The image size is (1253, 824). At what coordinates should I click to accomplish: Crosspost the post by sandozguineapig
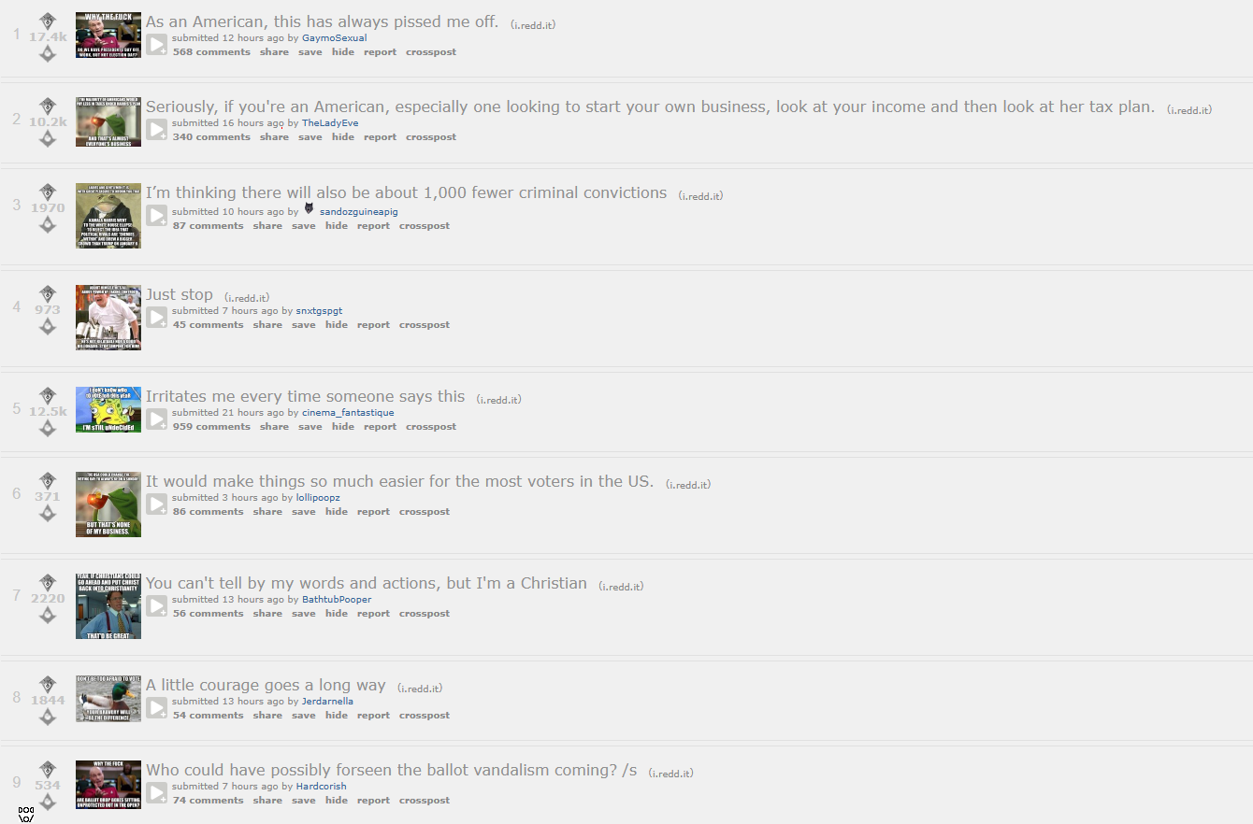tap(425, 226)
